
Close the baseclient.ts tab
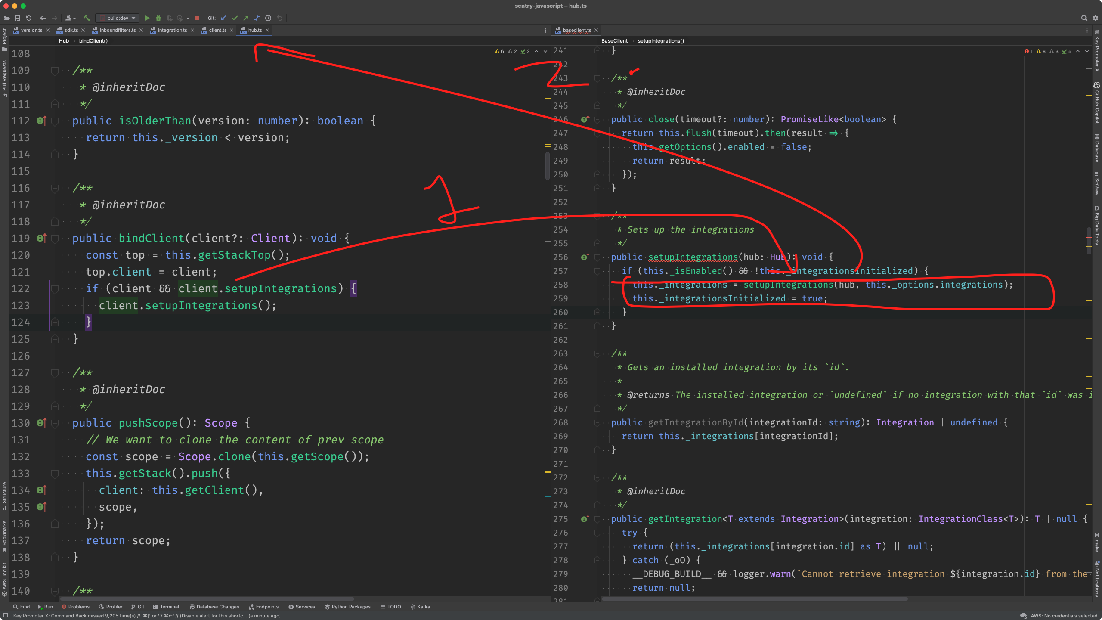pyautogui.click(x=596, y=30)
